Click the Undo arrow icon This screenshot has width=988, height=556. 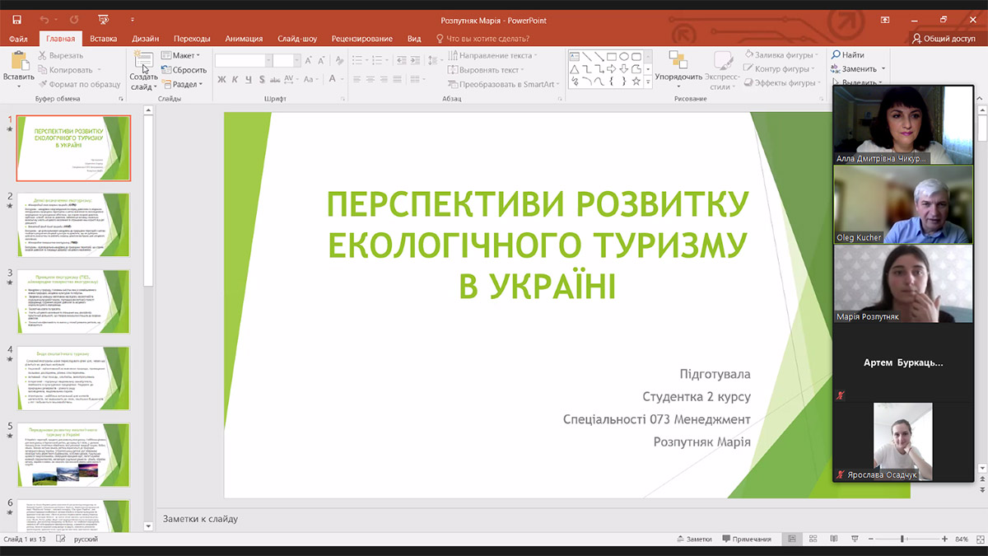click(x=44, y=21)
